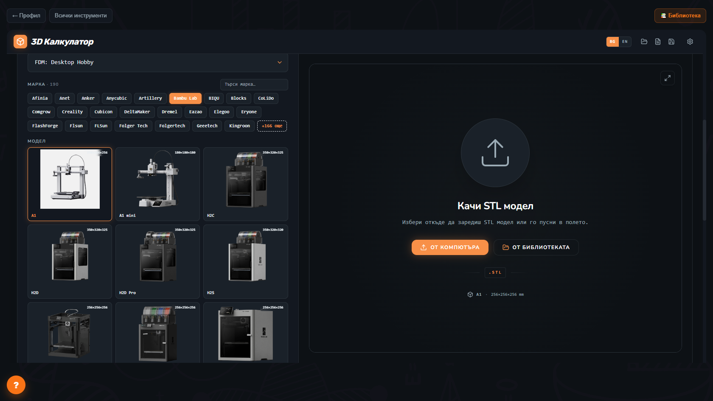Screen dimensions: 713x401
Task: Open the Библиотека button
Action: (x=680, y=16)
